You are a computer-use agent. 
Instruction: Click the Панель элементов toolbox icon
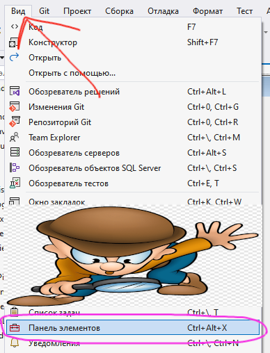pos(15,328)
